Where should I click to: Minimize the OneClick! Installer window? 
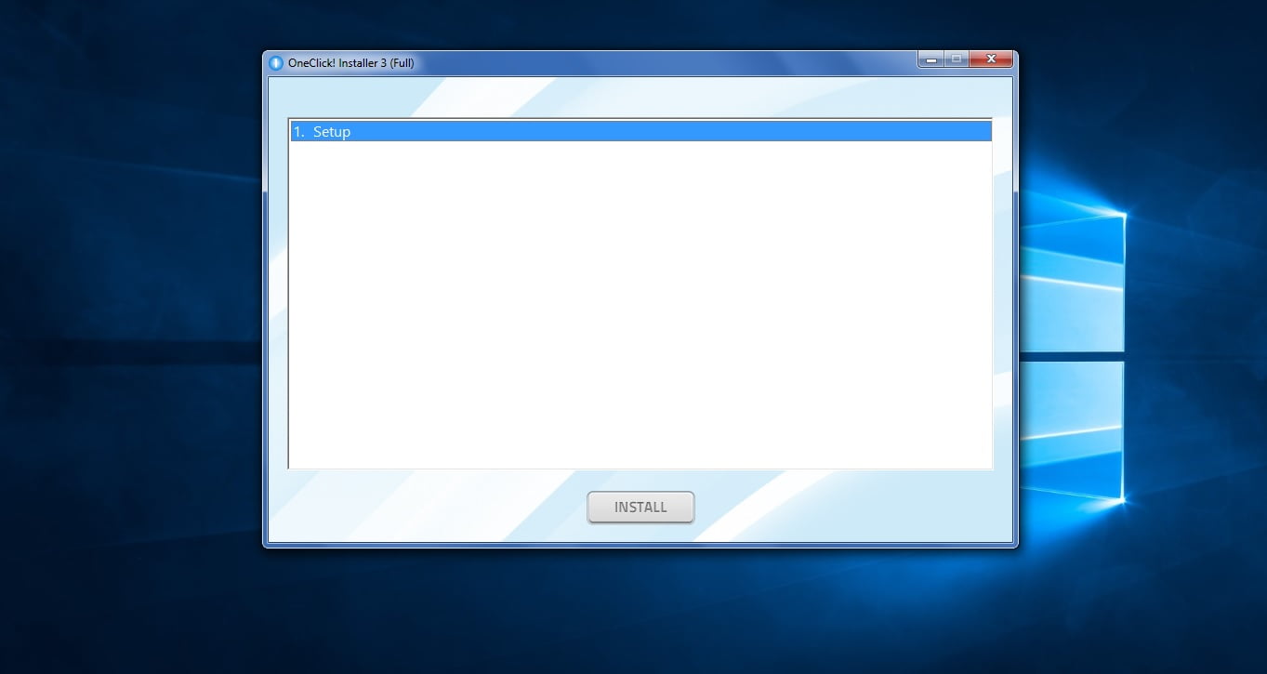(x=930, y=60)
